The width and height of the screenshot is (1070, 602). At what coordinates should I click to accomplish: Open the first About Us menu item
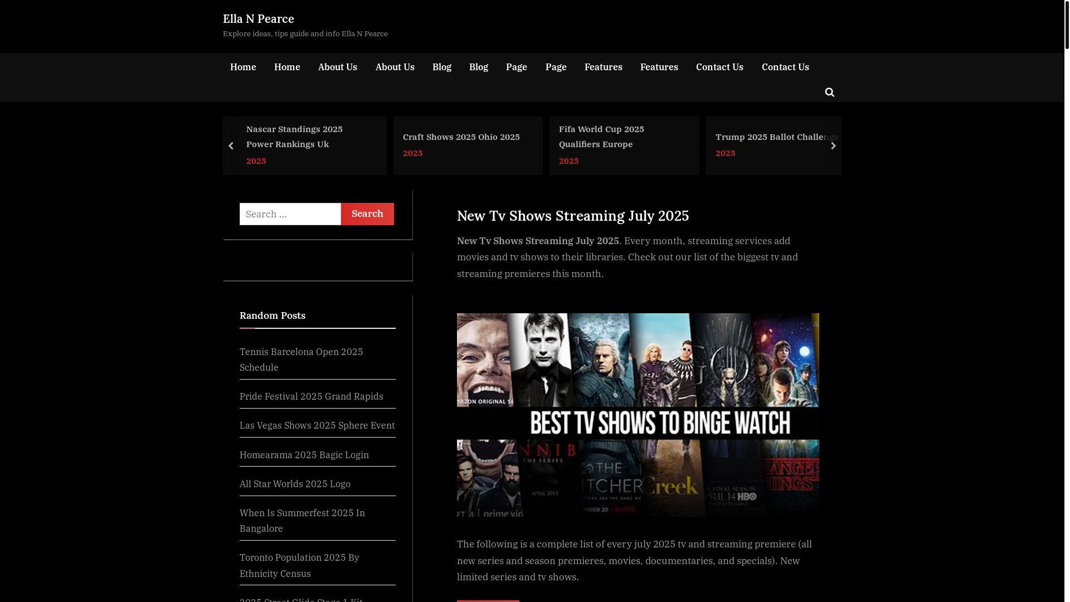338,67
